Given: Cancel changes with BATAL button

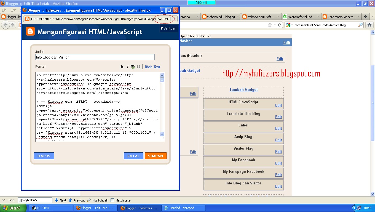Looking at the screenshot, I should point(133,156).
